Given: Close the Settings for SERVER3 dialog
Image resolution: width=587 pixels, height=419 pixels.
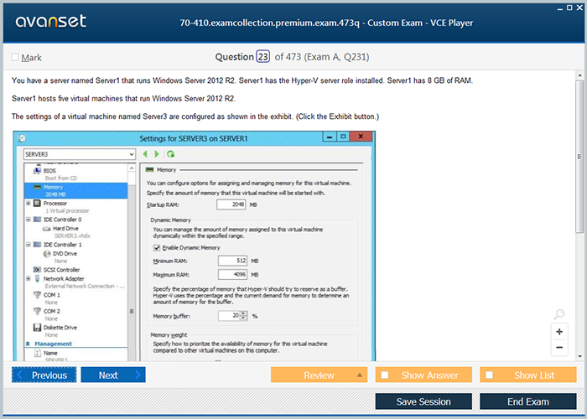Looking at the screenshot, I should (361, 137).
